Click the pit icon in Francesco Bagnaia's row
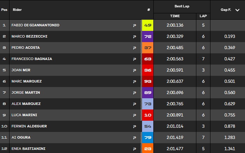The height and width of the screenshot is (153, 245). click(134, 59)
